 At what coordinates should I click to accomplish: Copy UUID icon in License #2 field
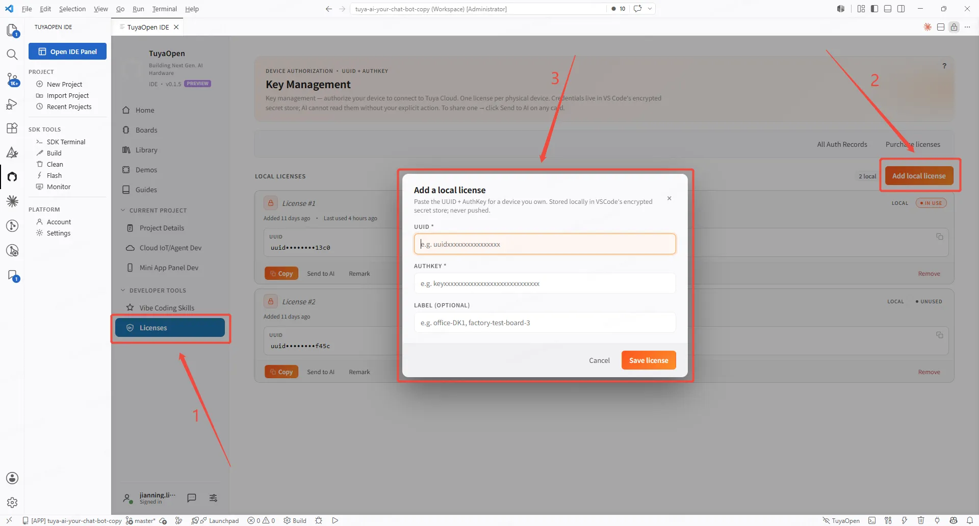(x=939, y=335)
